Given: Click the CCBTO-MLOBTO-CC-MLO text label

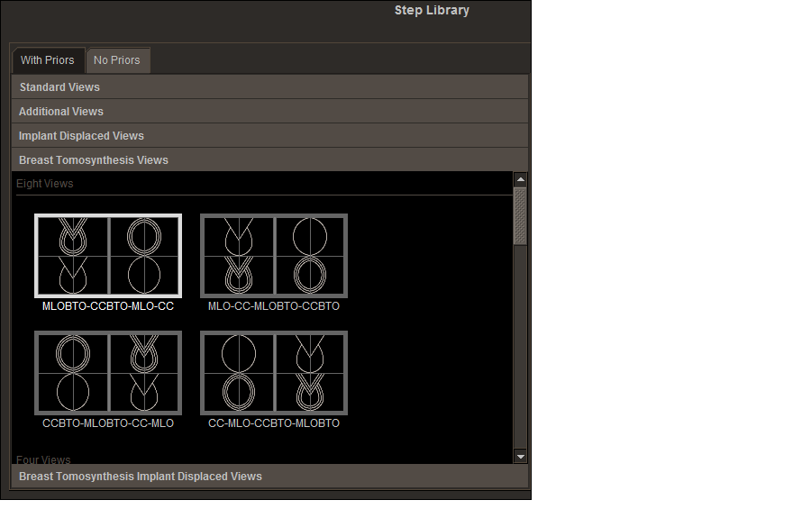Looking at the screenshot, I should [108, 423].
